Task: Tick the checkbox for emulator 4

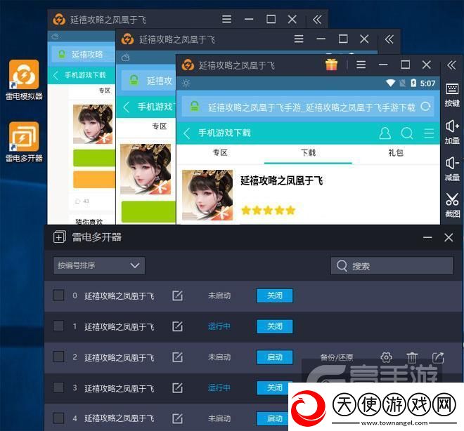Action: [58, 418]
